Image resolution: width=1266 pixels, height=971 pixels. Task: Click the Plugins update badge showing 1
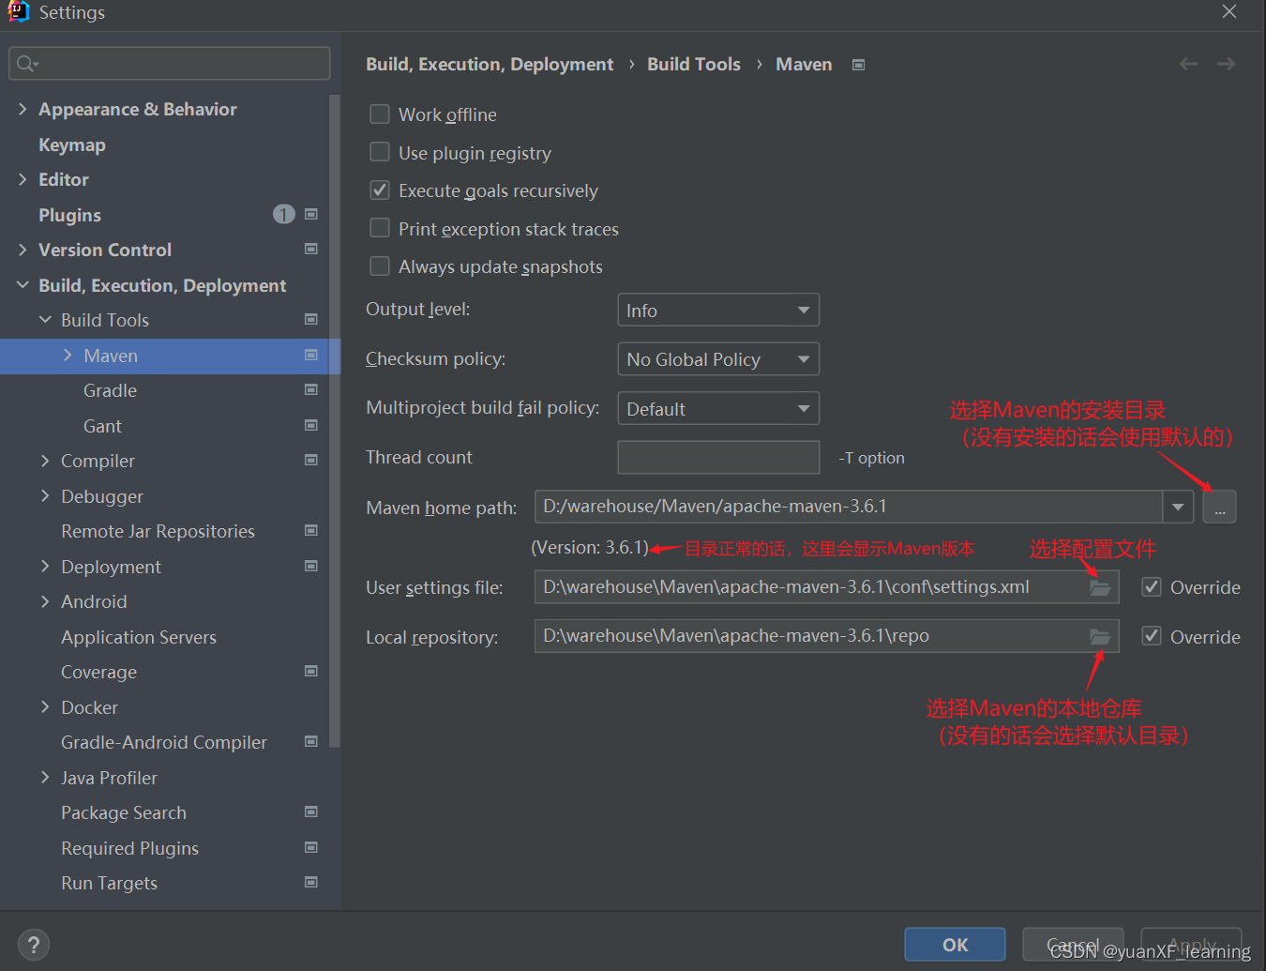[284, 214]
